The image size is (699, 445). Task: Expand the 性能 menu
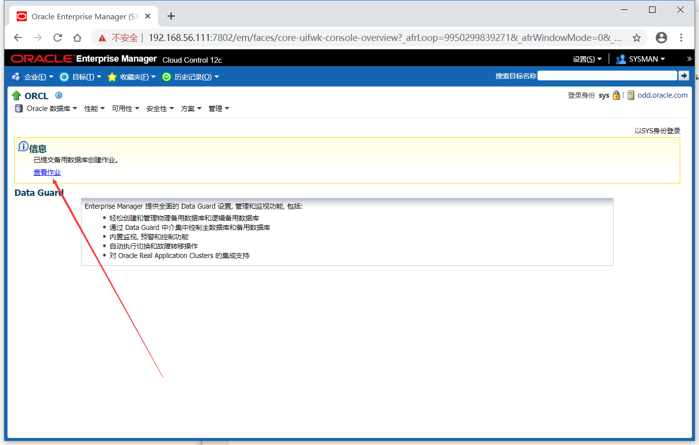tap(94, 109)
